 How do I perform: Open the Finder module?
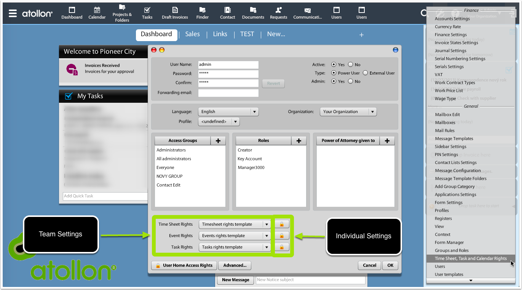click(x=203, y=13)
